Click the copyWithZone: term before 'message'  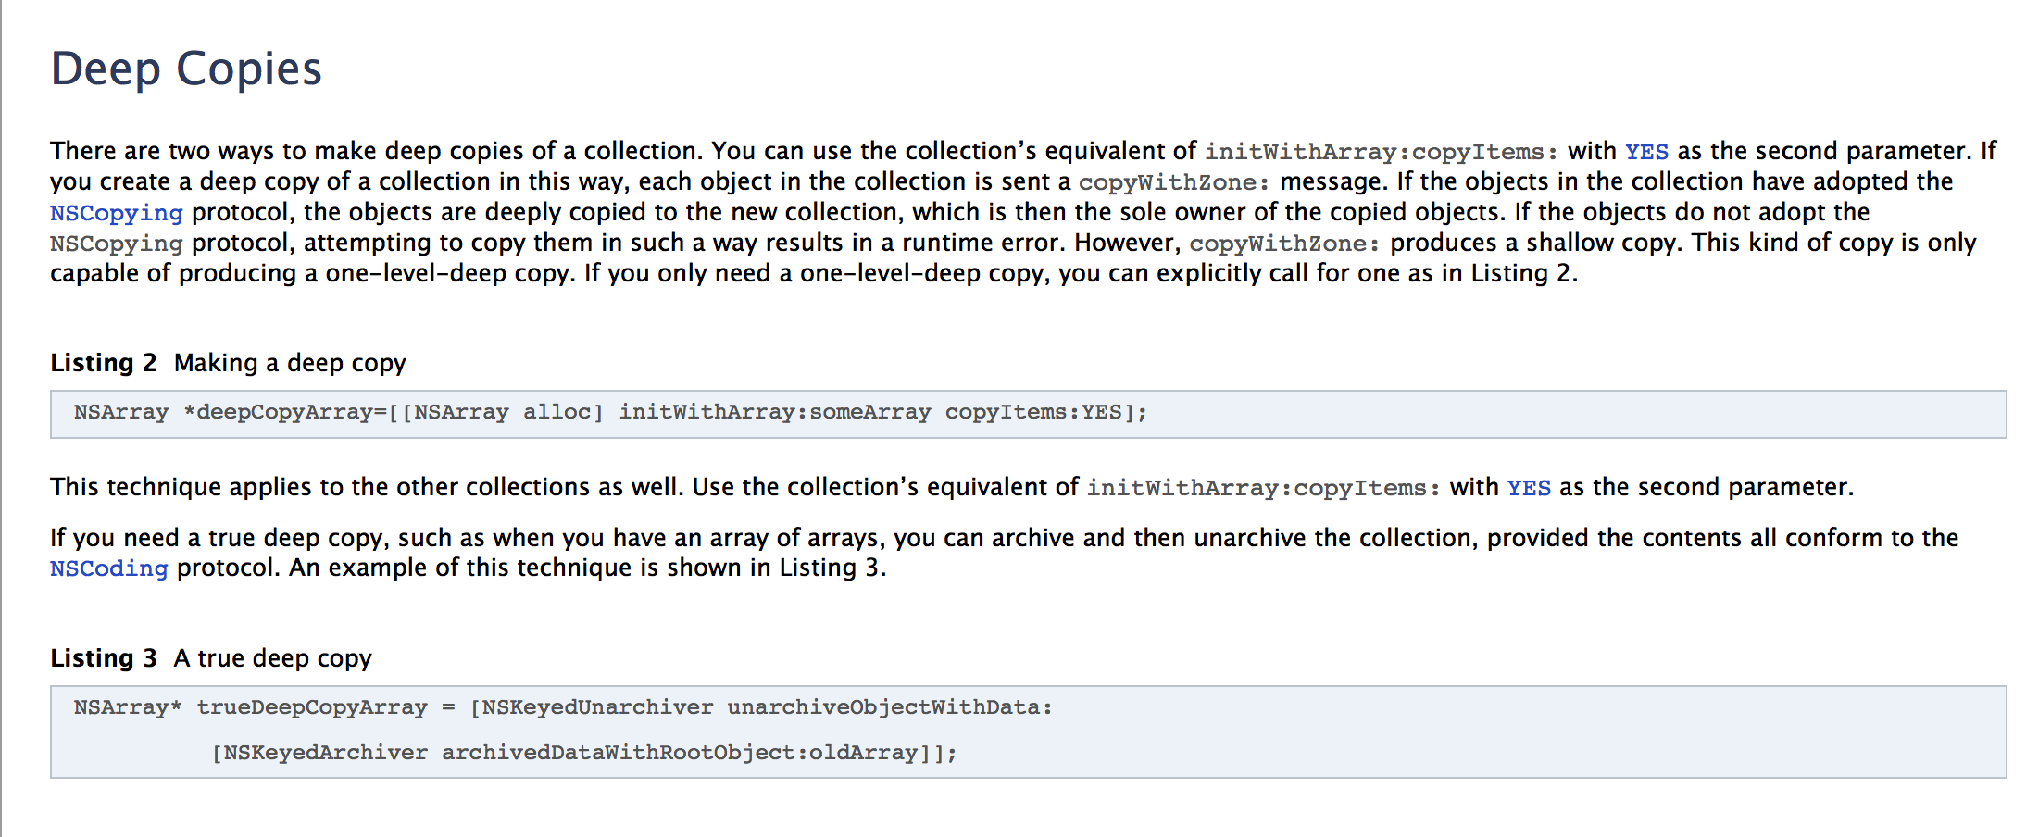(x=1175, y=182)
